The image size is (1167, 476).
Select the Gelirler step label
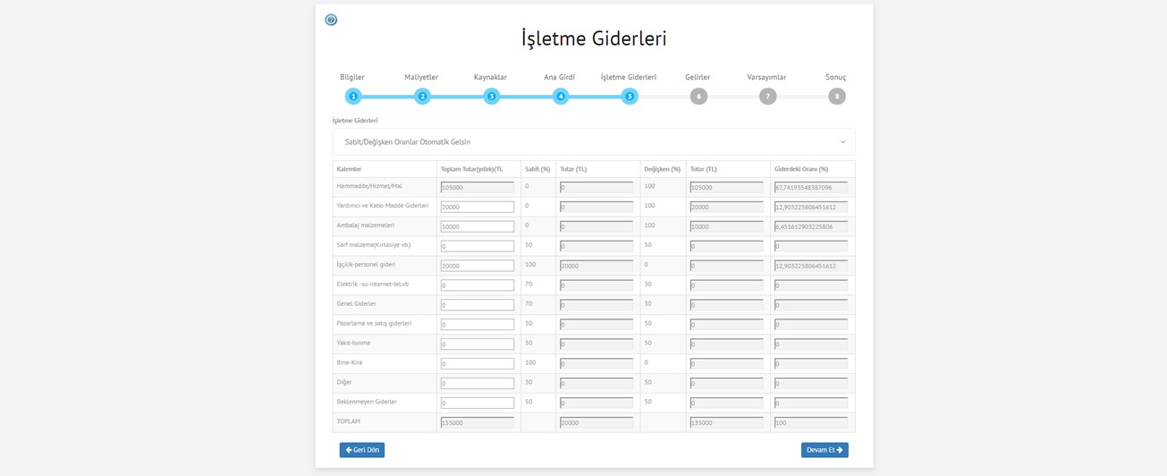[x=698, y=77]
